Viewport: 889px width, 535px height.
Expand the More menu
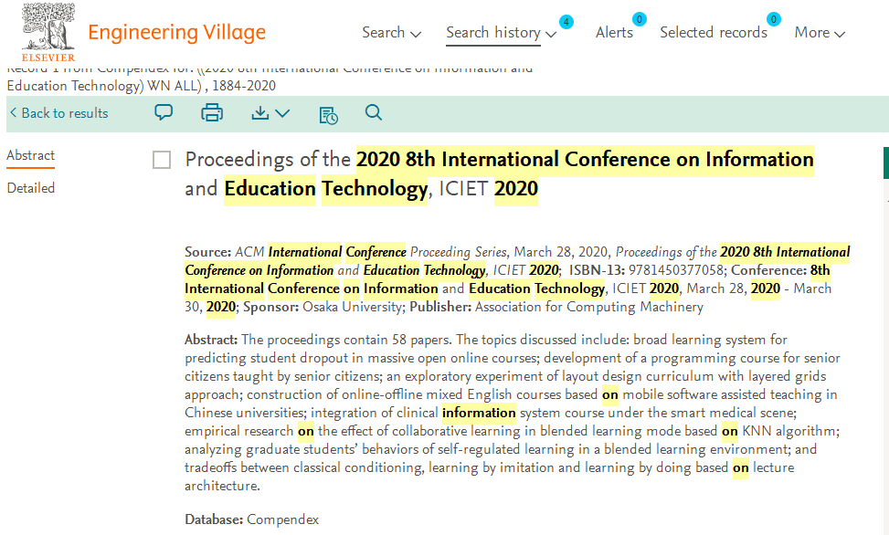pos(820,33)
